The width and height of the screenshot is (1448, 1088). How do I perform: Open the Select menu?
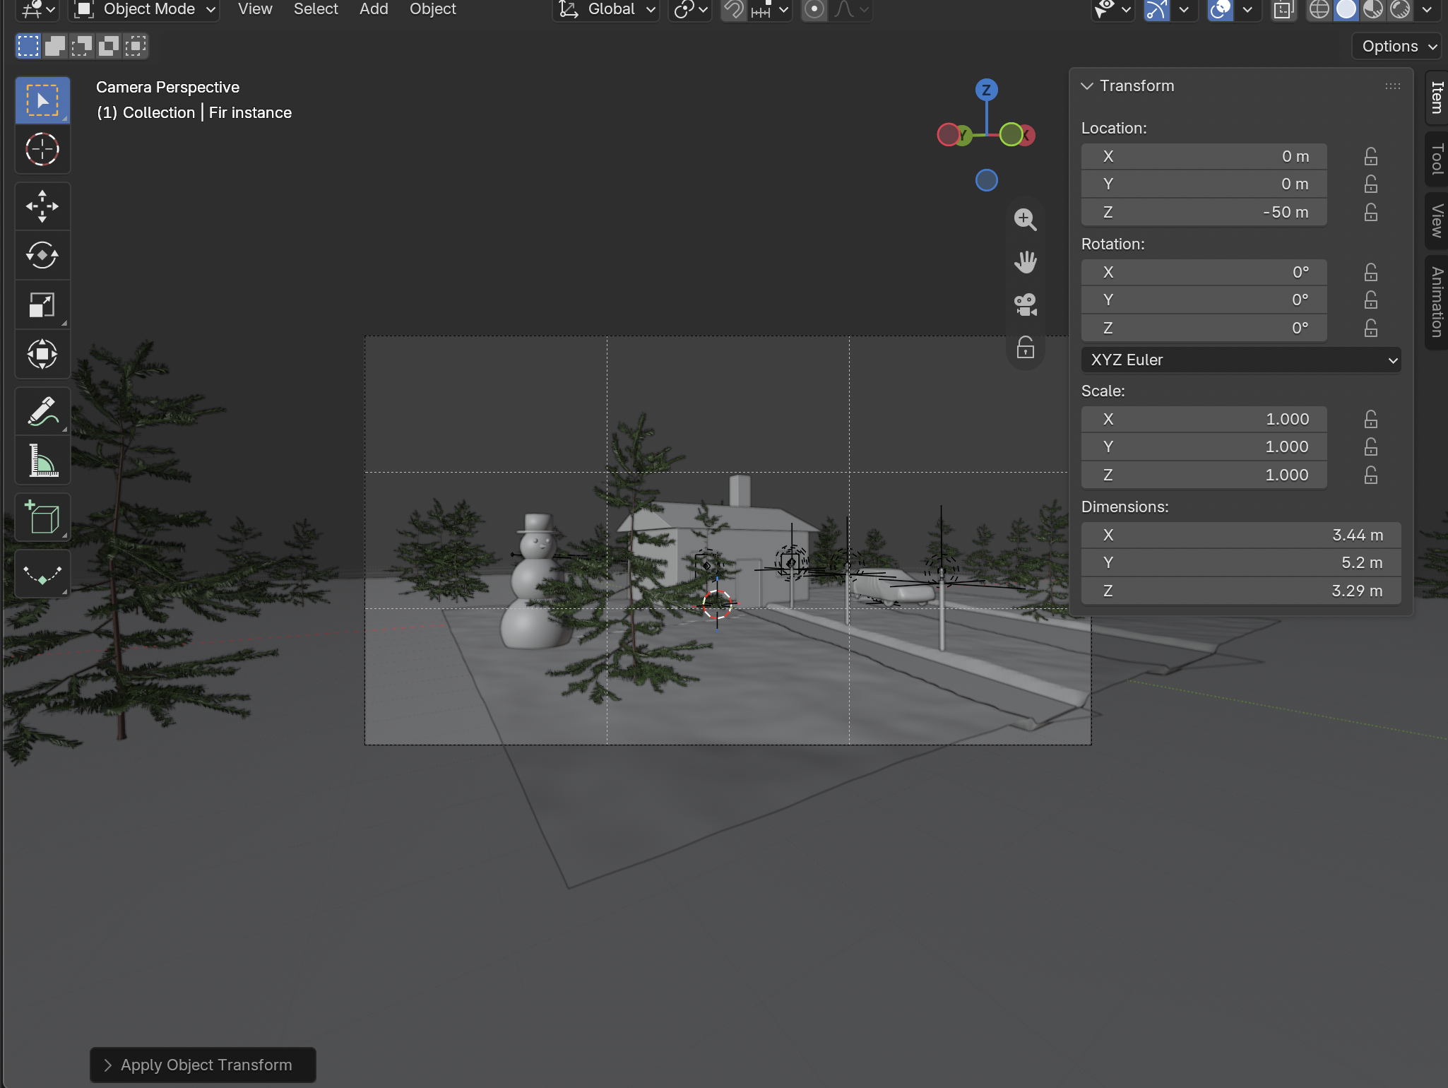point(316,9)
